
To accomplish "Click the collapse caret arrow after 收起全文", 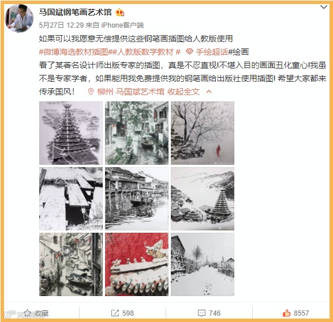I will pyautogui.click(x=209, y=92).
